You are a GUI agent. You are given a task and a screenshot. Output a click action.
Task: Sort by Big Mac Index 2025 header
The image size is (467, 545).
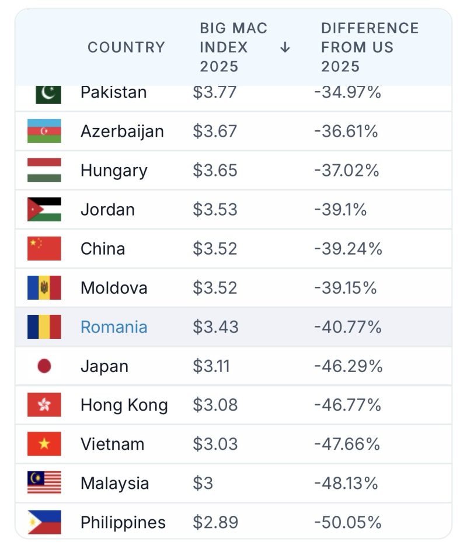point(233,47)
